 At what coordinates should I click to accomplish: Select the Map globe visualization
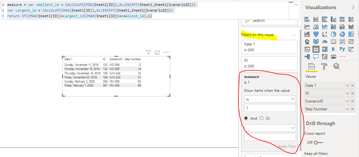click(307, 42)
